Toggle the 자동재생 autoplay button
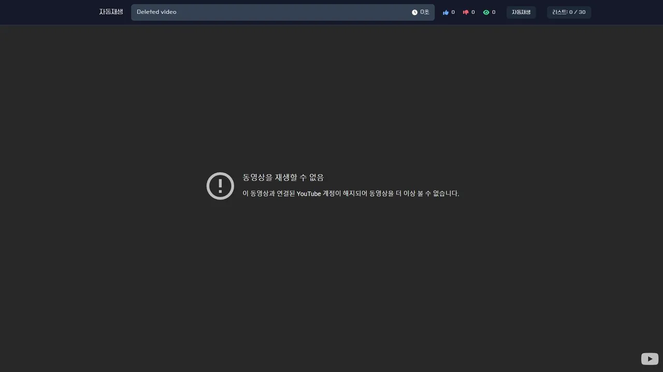 tap(521, 12)
